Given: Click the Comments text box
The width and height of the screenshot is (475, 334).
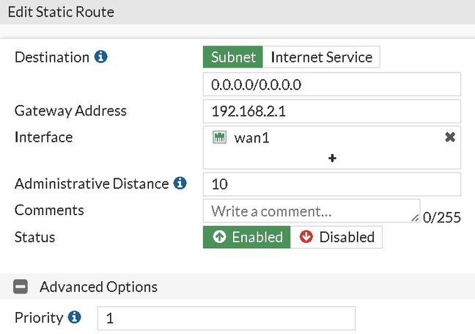Looking at the screenshot, I should 311,211.
